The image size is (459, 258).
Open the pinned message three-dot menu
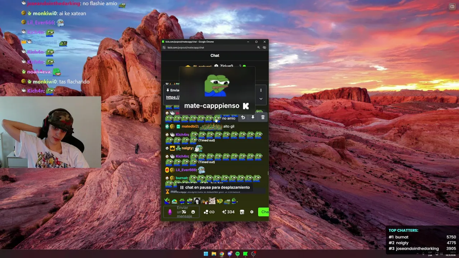261,90
